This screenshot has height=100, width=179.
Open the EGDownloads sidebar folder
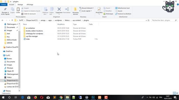point(11,40)
